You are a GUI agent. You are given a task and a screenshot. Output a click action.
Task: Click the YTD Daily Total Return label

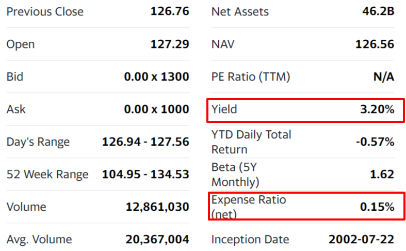click(x=251, y=142)
